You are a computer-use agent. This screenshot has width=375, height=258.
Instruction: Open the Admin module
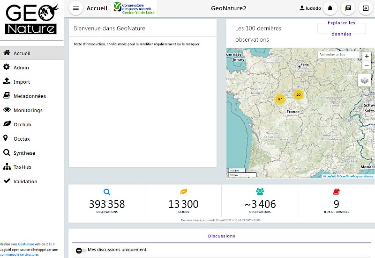pyautogui.click(x=21, y=68)
